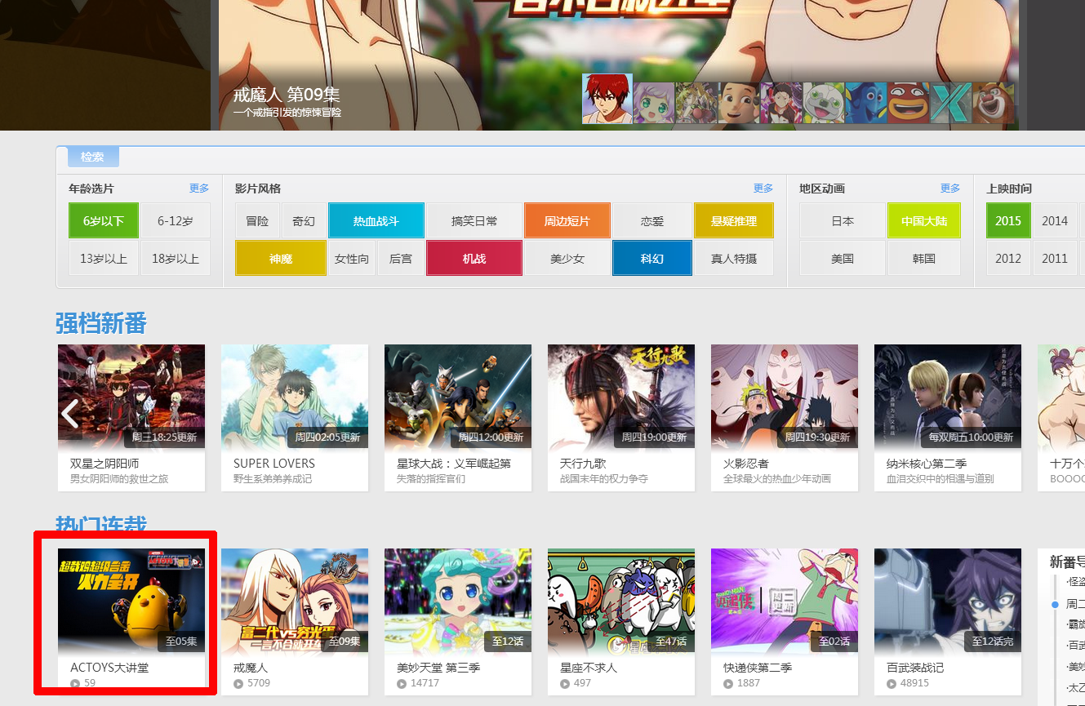Click the left arrow on 强档新番 carousel

coord(70,414)
